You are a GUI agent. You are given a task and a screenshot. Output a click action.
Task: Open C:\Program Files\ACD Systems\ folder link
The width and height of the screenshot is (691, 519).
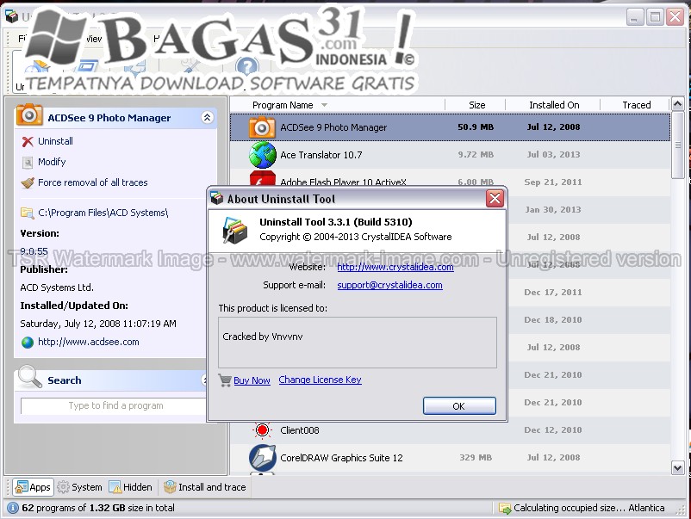click(103, 213)
